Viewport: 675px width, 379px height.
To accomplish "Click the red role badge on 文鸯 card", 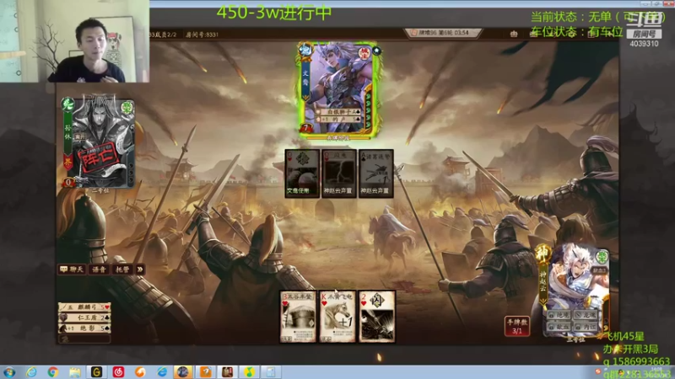I will [364, 54].
